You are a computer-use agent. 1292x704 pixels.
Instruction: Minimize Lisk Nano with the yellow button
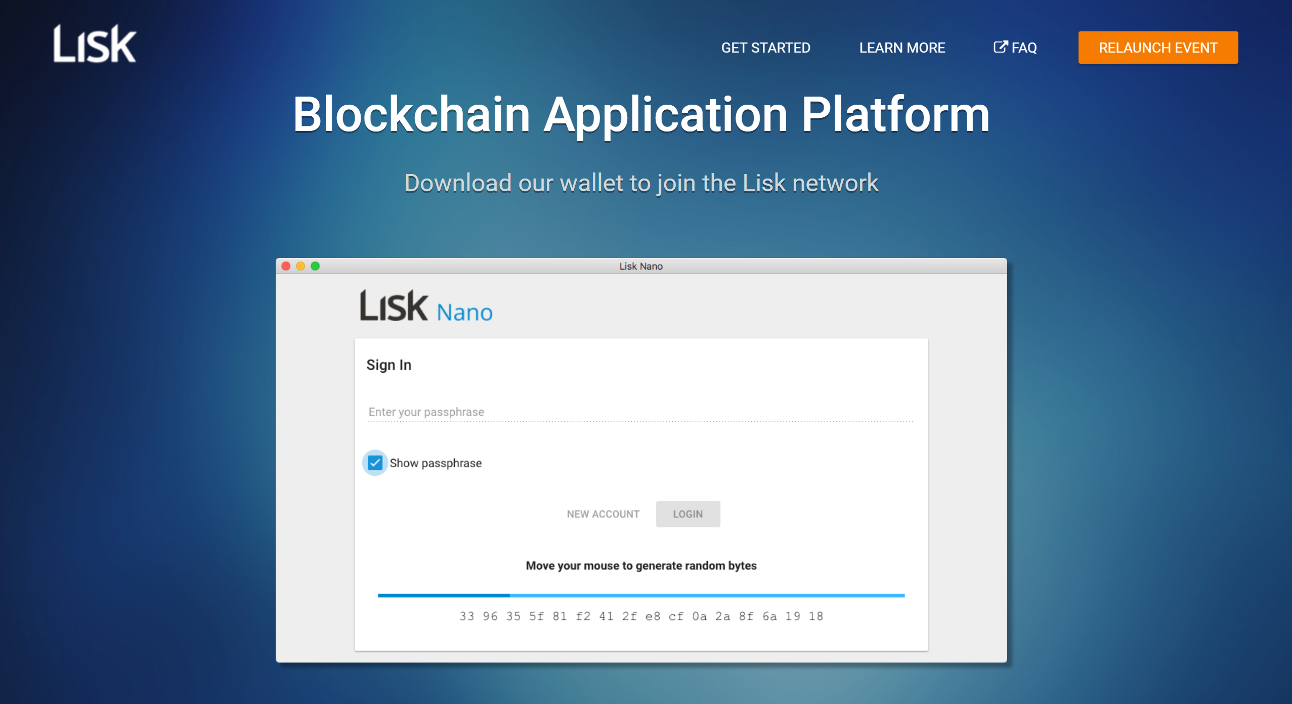(x=300, y=266)
